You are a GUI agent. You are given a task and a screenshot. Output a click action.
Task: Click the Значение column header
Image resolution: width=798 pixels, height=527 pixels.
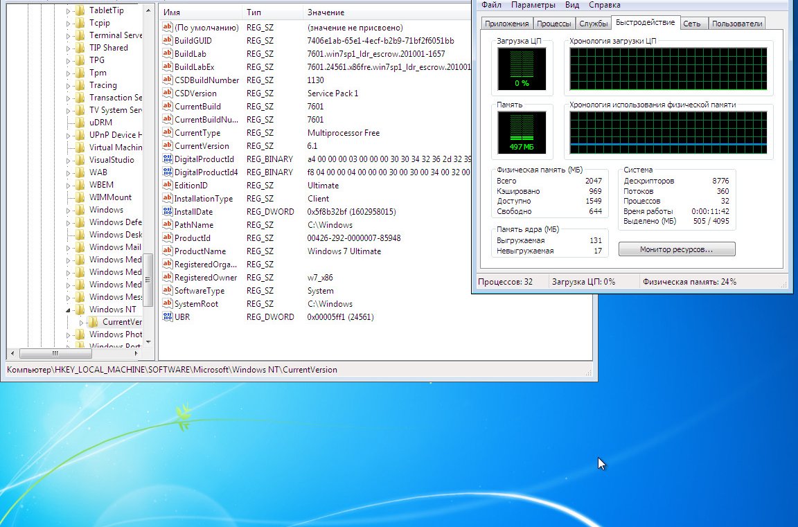(387, 12)
